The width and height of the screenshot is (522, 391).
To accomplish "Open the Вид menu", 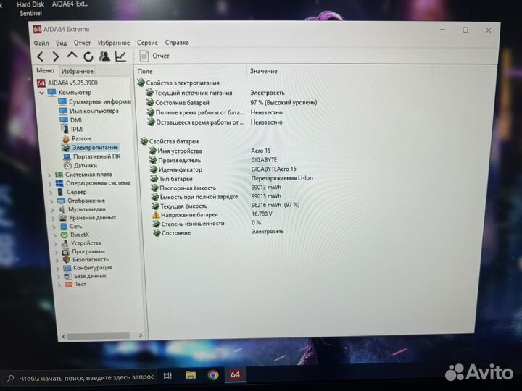I will [61, 43].
